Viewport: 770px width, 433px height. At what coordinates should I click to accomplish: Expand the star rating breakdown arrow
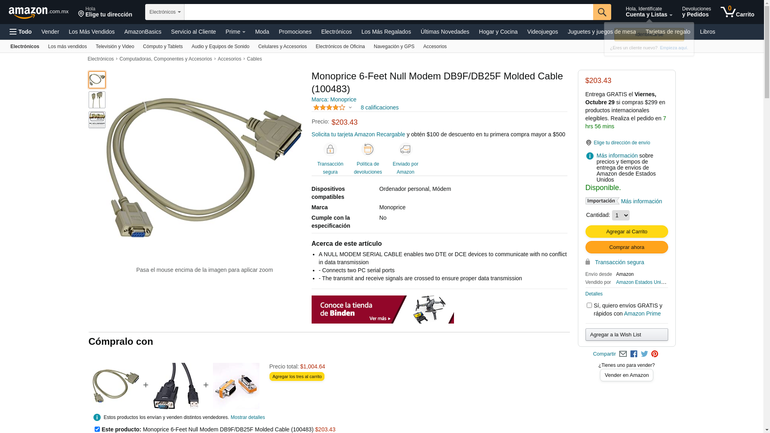(350, 107)
